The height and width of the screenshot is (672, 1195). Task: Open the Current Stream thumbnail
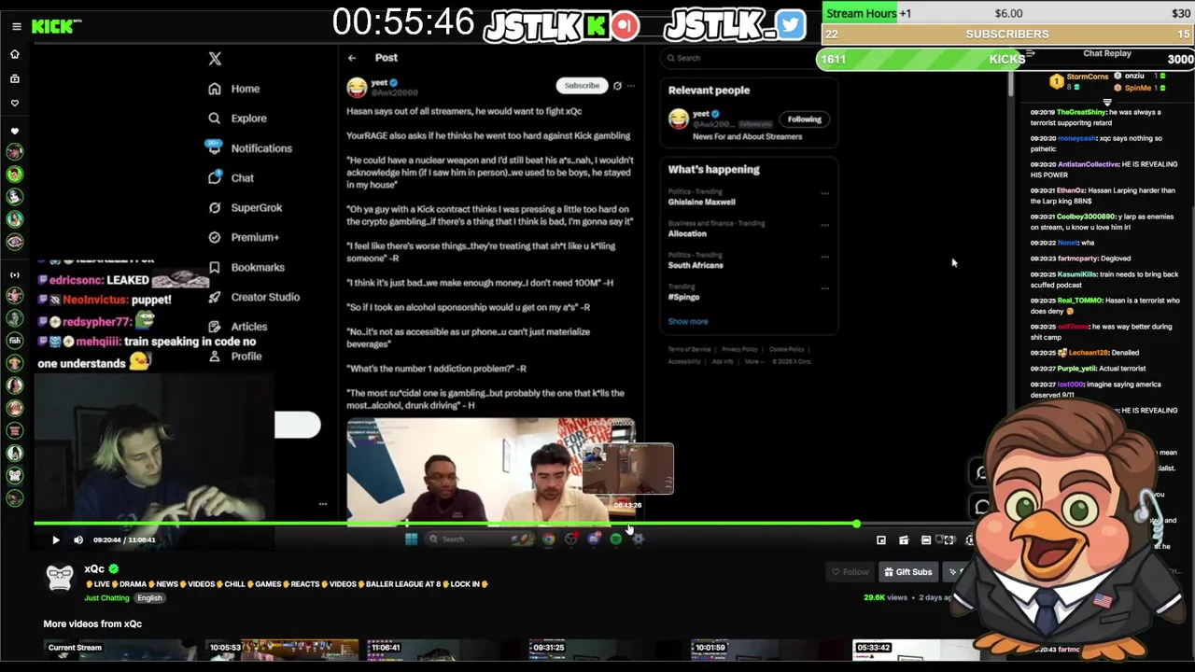pos(120,651)
